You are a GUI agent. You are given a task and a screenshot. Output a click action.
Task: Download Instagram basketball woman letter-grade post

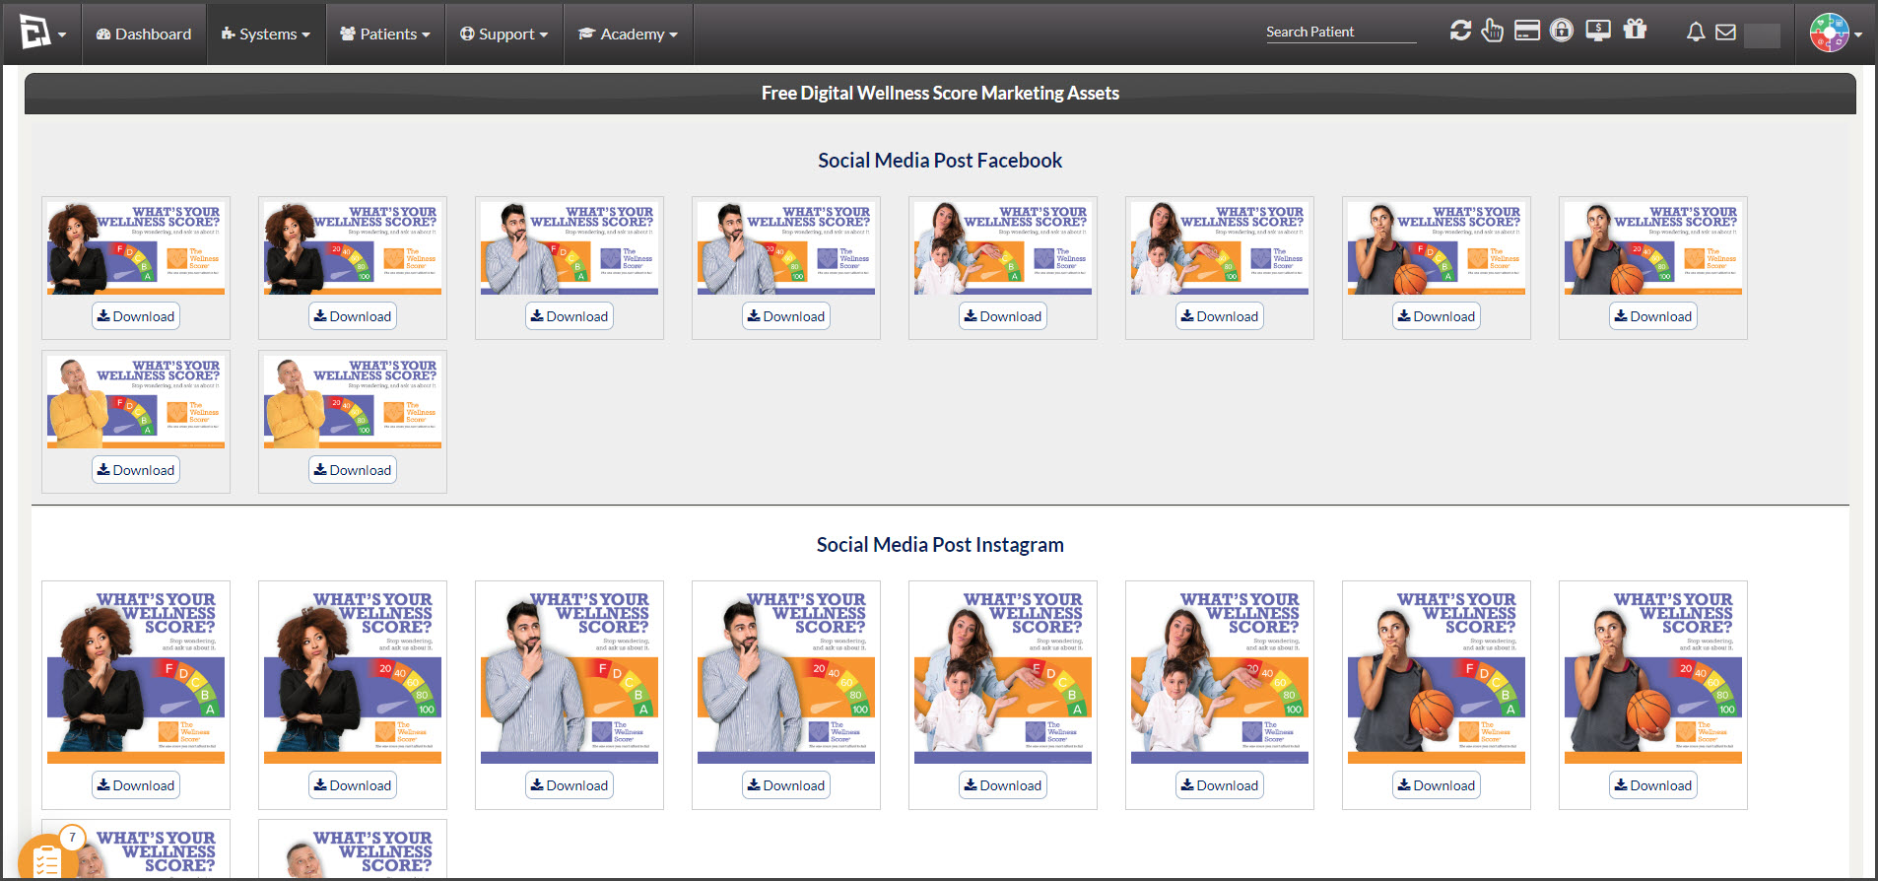[x=1437, y=785]
